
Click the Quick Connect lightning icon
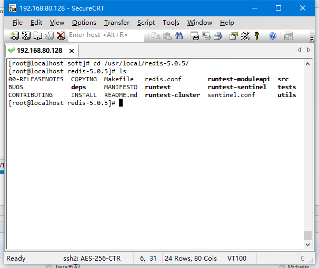click(26, 36)
